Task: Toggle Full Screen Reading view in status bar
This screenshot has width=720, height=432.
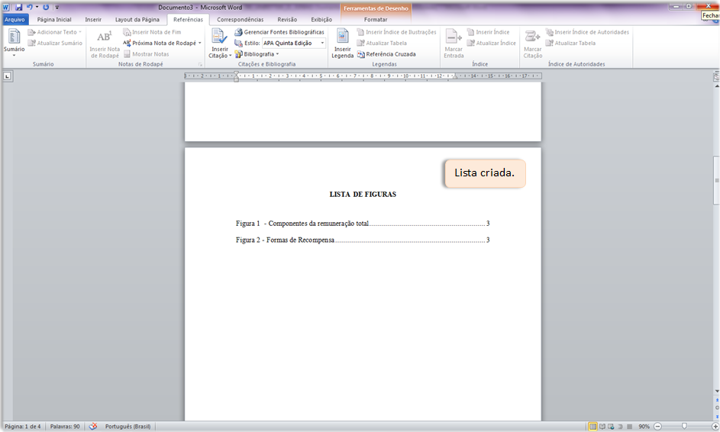Action: point(602,427)
